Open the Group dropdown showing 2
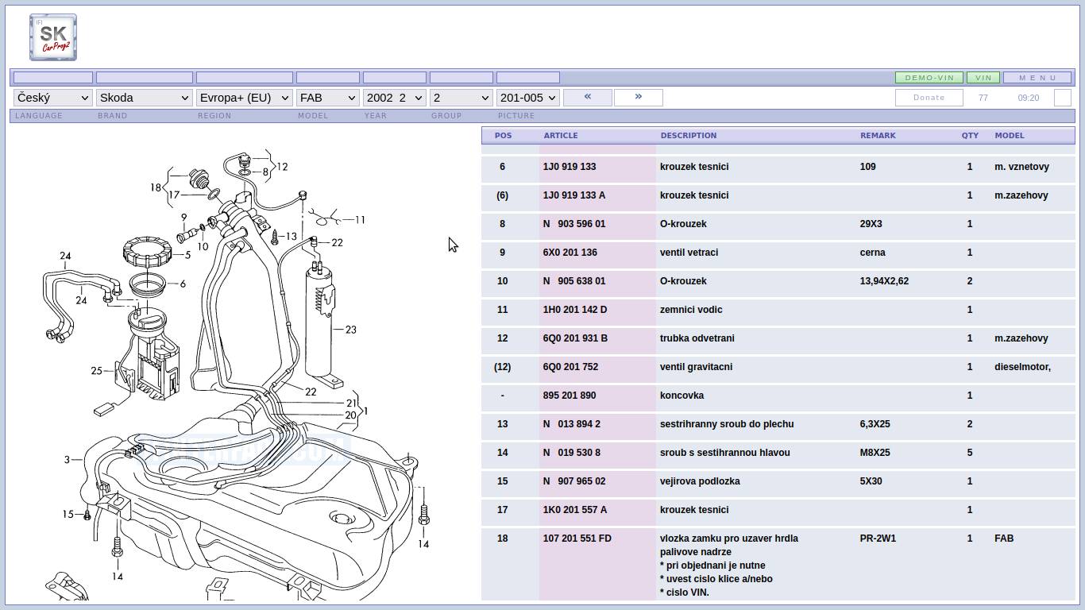The width and height of the screenshot is (1085, 610). click(x=461, y=98)
